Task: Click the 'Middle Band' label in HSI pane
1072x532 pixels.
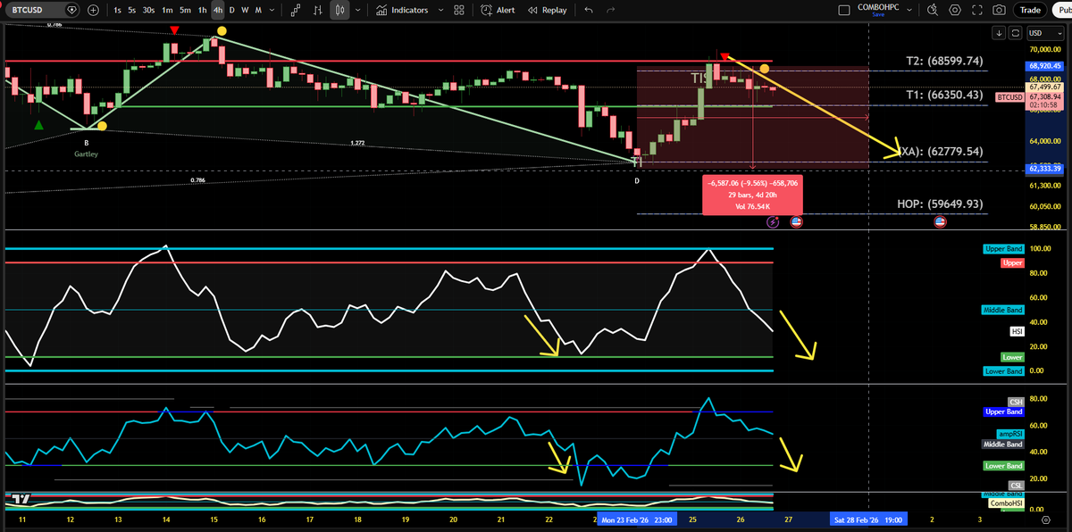Action: click(x=1002, y=310)
